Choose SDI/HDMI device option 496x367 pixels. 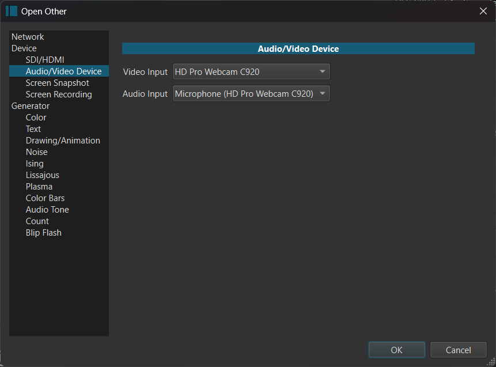pyautogui.click(x=45, y=60)
